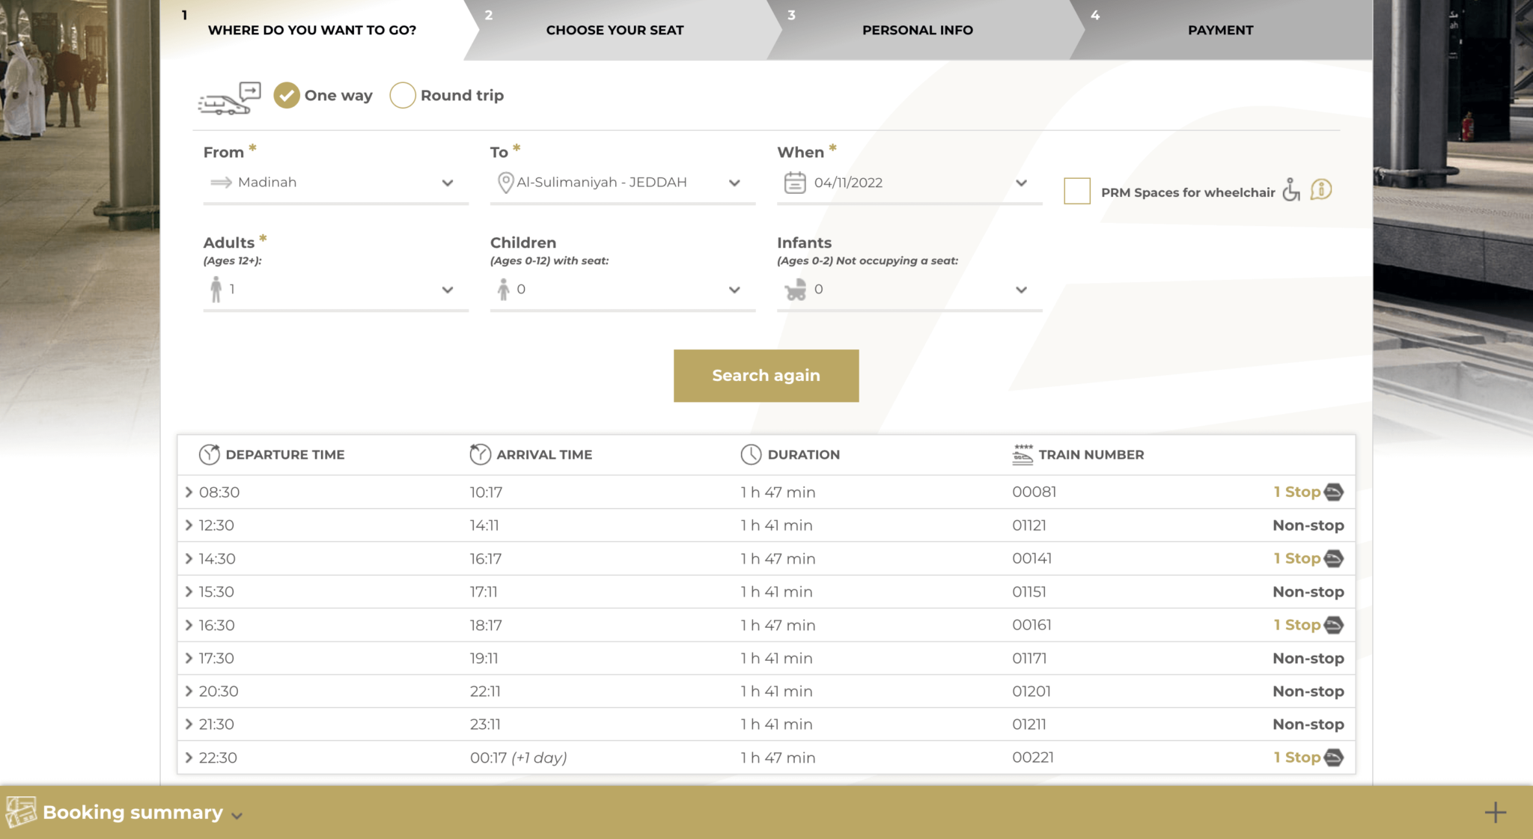Click the calendar icon in When field
Viewport: 1533px width, 839px height.
click(794, 183)
